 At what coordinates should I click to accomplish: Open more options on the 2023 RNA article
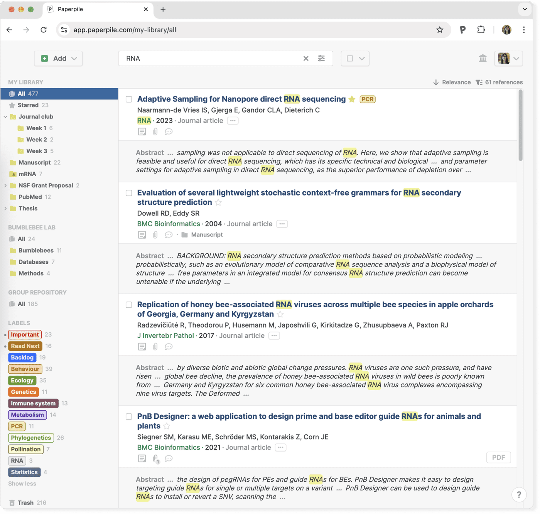(233, 121)
